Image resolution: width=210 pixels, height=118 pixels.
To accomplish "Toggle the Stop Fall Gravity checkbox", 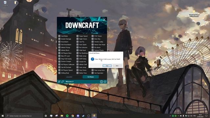I will tap(59, 59).
